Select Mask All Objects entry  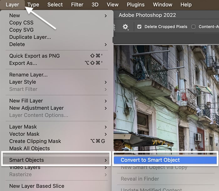pyautogui.click(x=57, y=148)
